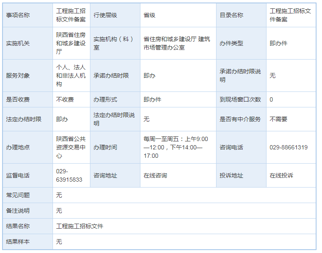Screen dimensions: 322x253
Task: Click the 陕西省公共资源交易中心 location cell
Action: pyautogui.click(x=71, y=147)
